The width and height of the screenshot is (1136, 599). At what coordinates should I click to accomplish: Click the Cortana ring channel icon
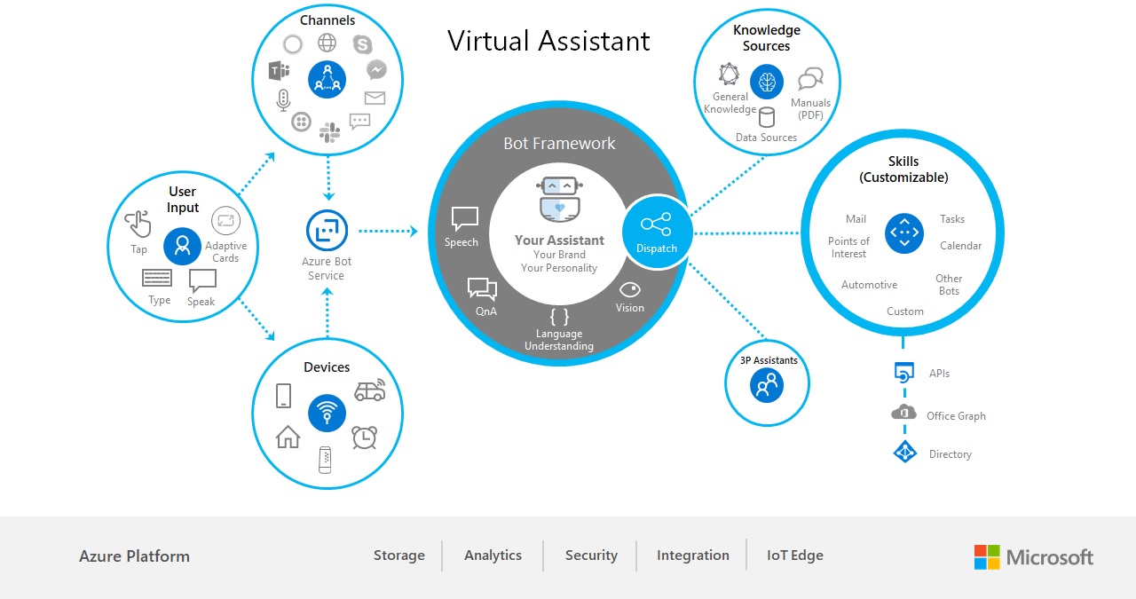point(293,44)
